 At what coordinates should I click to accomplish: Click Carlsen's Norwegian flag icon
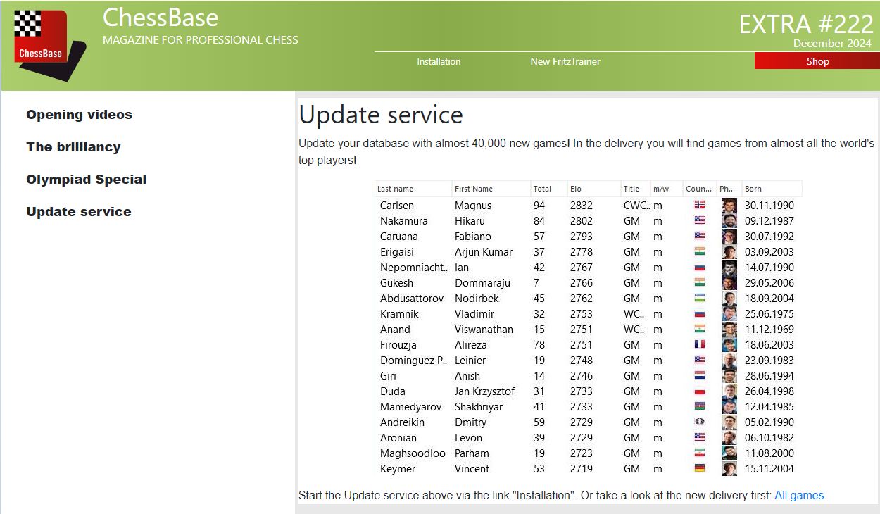(699, 206)
